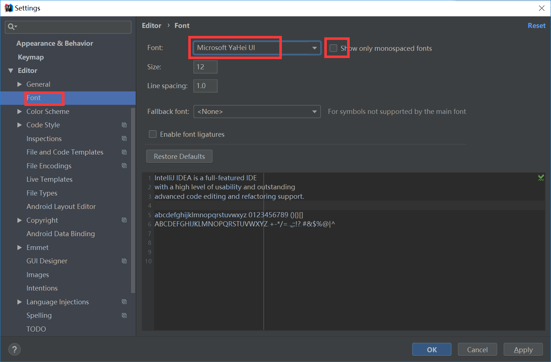This screenshot has width=551, height=362.
Task: Click the project-level icon beside Language Injections
Action: click(124, 302)
